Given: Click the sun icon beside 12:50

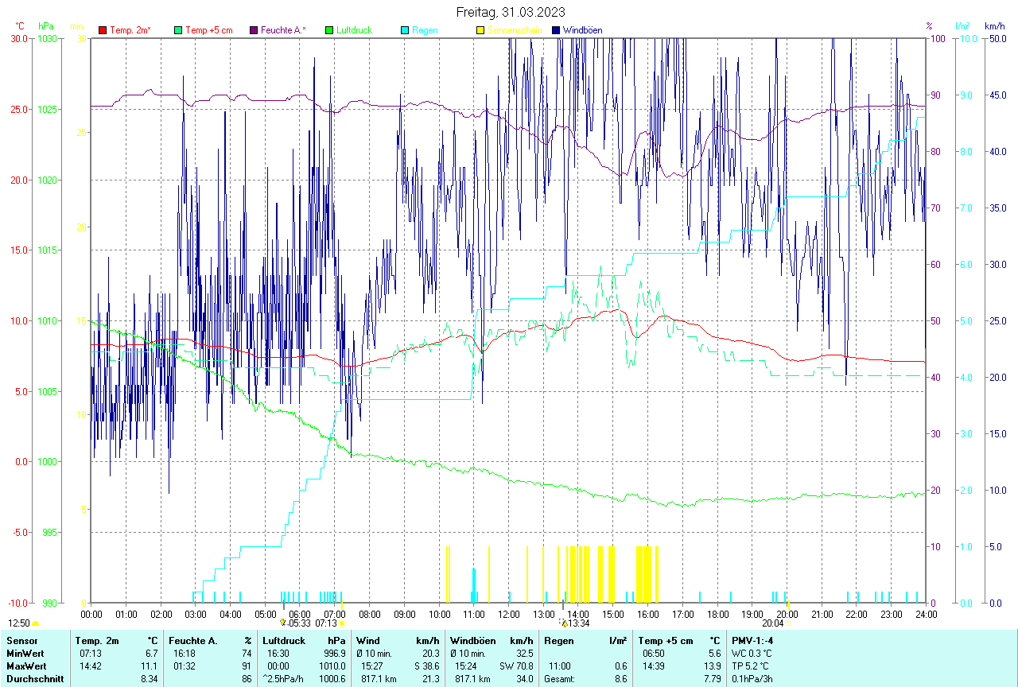Looking at the screenshot, I should coord(35,624).
